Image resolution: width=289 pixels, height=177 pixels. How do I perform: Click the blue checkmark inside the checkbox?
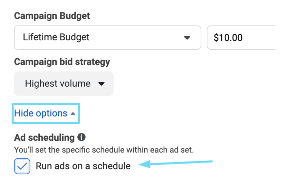(22, 167)
